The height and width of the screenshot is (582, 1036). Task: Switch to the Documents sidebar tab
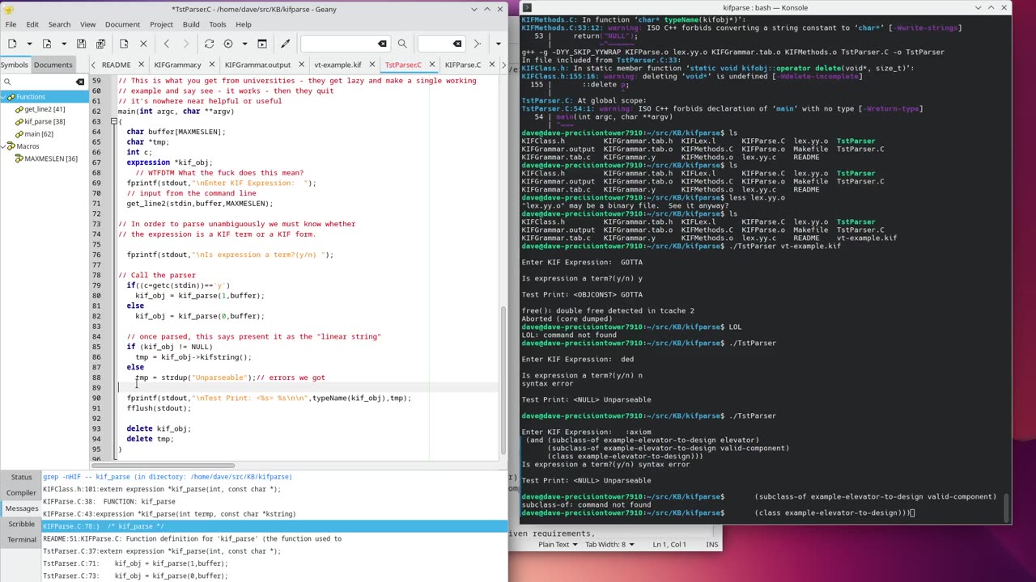[x=53, y=65]
